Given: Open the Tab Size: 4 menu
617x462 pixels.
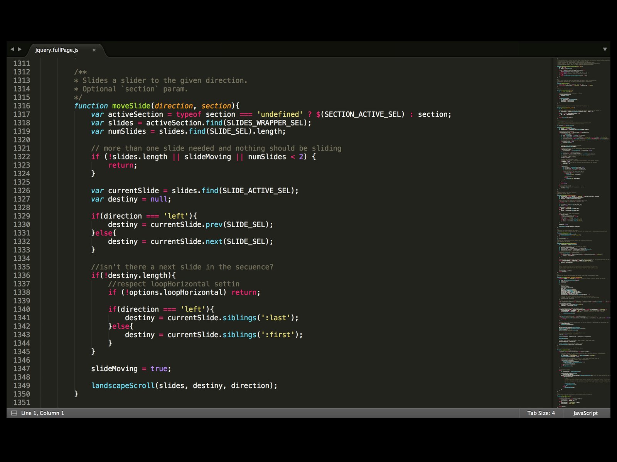Looking at the screenshot, I should [541, 413].
